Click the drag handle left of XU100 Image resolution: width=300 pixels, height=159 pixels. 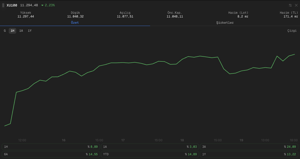click(3, 5)
